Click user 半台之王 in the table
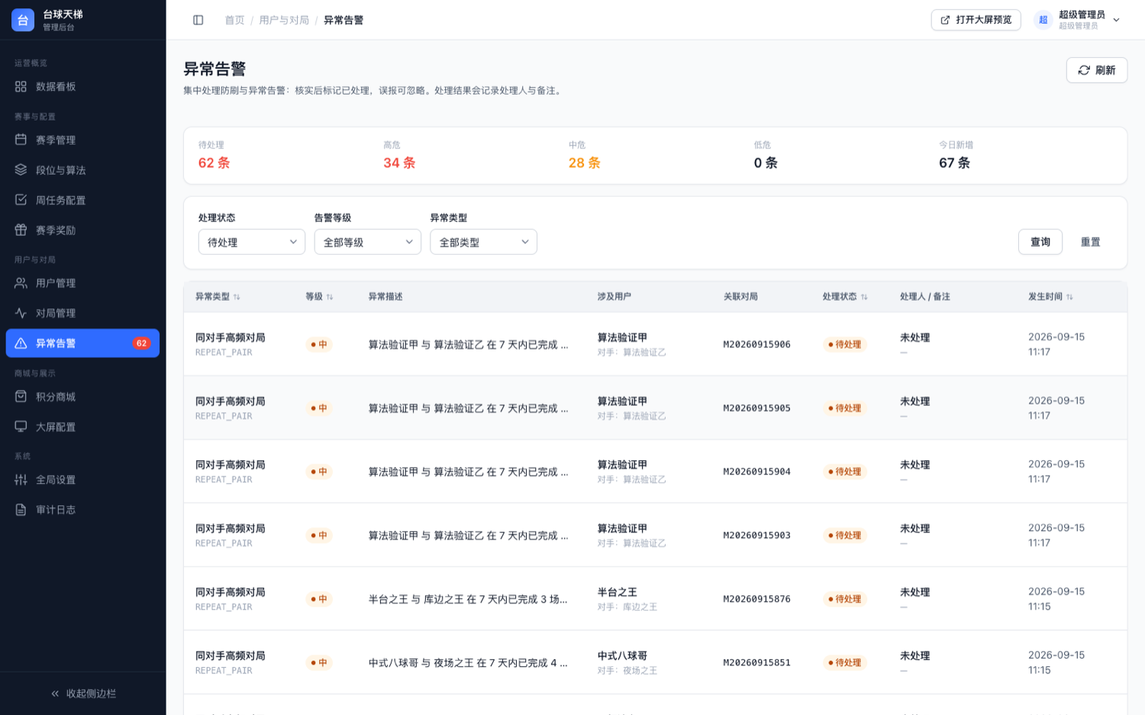The width and height of the screenshot is (1145, 715). pyautogui.click(x=617, y=592)
